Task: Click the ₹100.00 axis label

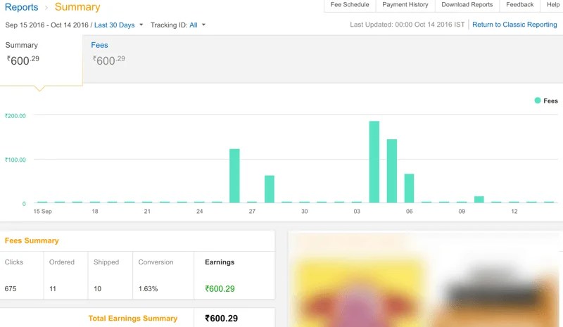Action: coord(15,160)
